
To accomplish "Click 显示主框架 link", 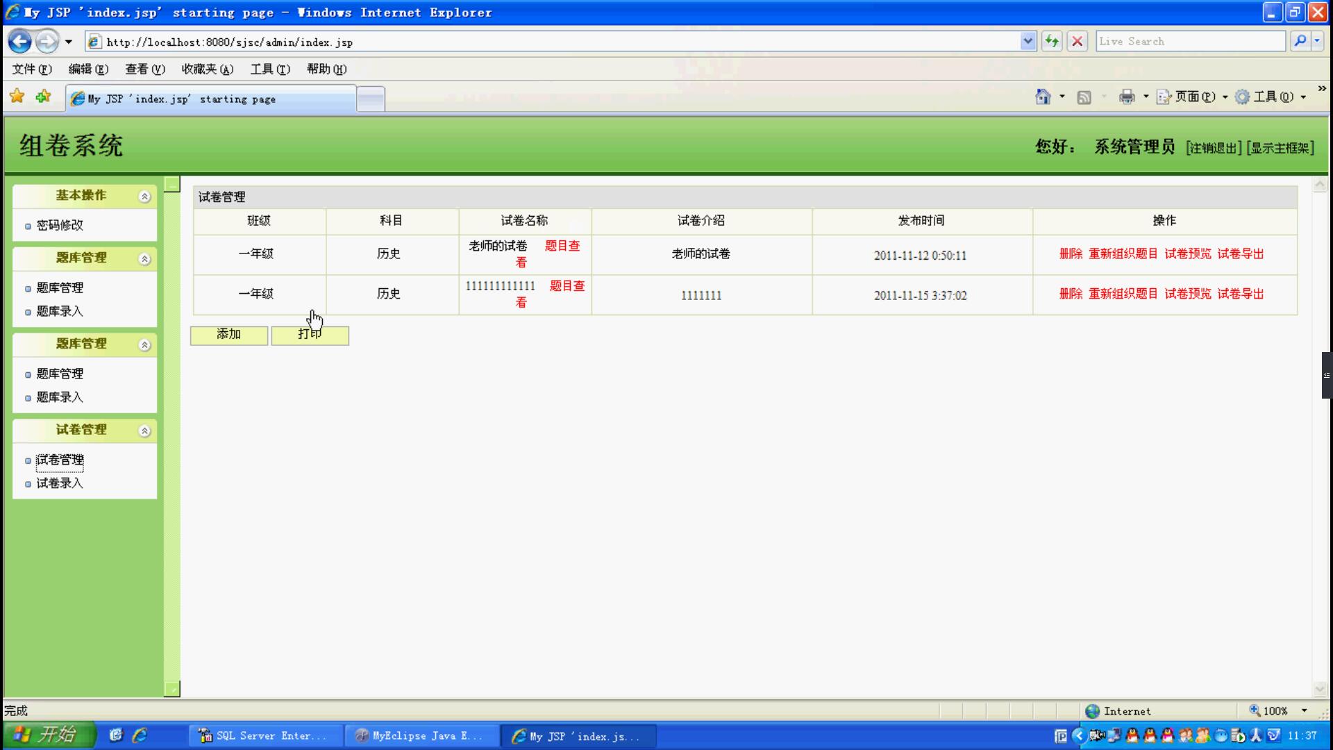I will [1280, 148].
